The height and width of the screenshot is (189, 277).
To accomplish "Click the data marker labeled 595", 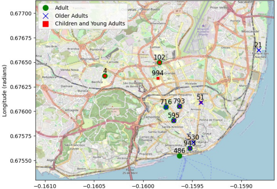I will pos(174,121).
